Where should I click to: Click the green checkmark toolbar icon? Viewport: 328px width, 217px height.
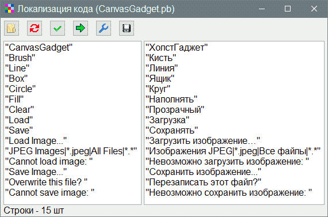click(x=58, y=28)
